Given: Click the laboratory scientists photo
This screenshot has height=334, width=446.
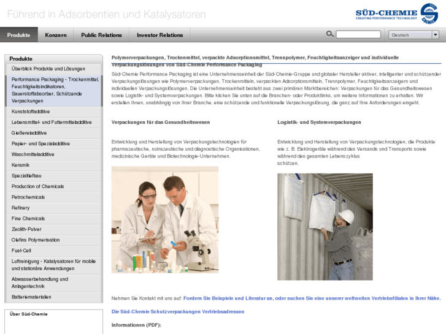Looking at the screenshot, I should (x=165, y=220).
